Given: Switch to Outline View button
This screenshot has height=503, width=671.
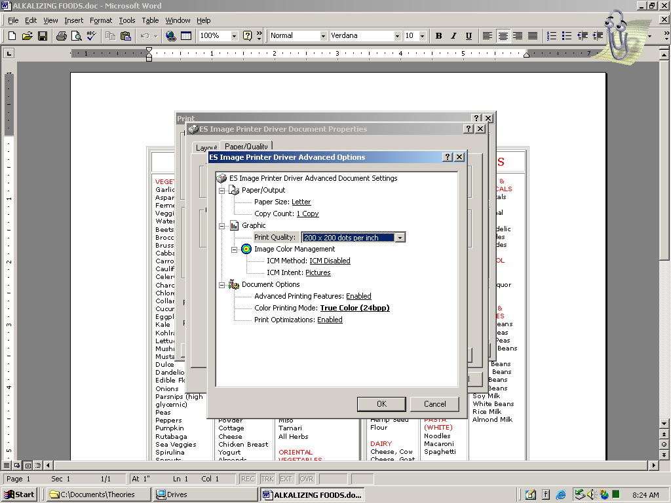Looking at the screenshot, I should [38, 465].
